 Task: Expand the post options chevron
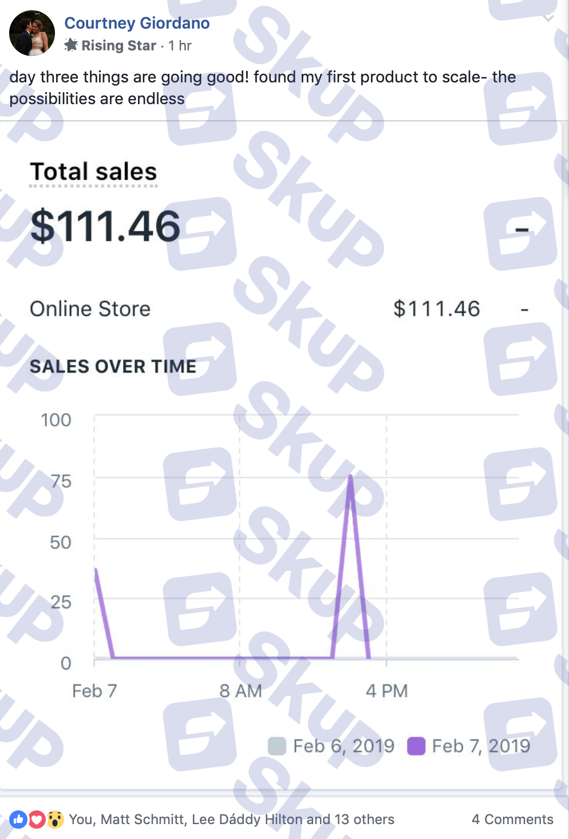pos(548,18)
